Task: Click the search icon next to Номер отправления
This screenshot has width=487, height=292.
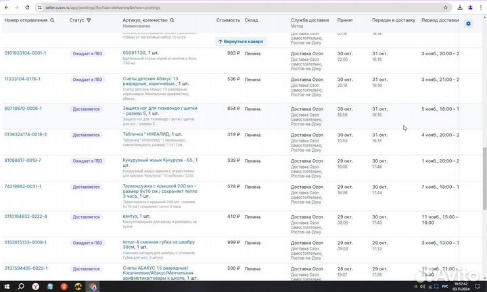Action: 53,20
